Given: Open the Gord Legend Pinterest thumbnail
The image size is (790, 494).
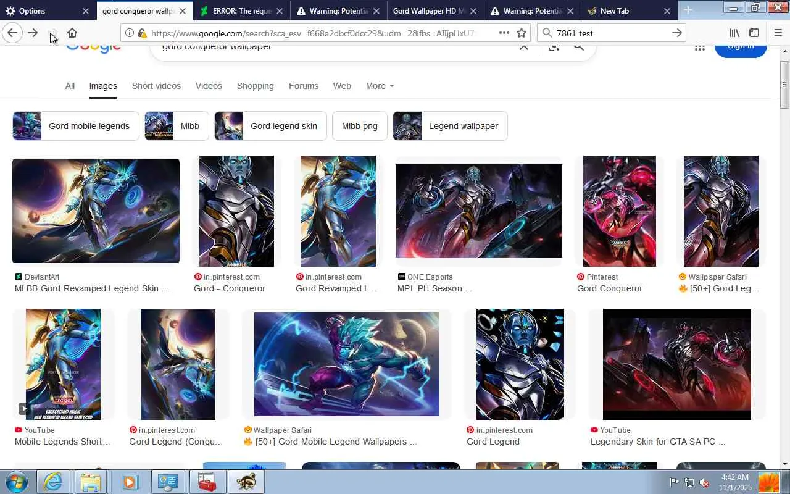Looking at the screenshot, I should pos(520,364).
